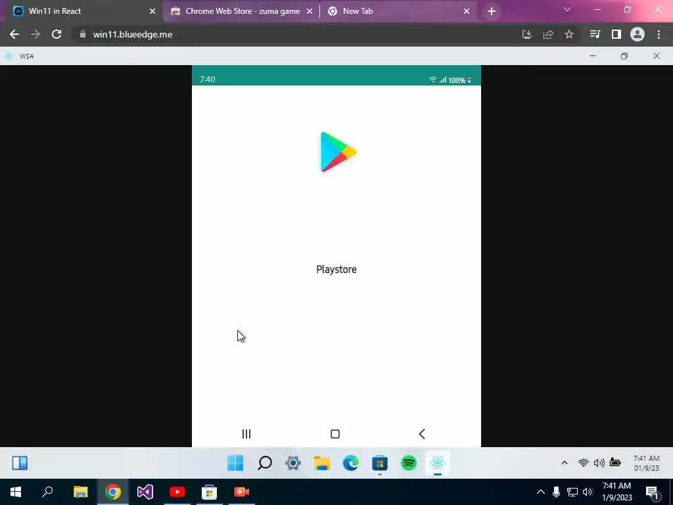
Task: Reload the win11.blueedge.me page
Action: [57, 34]
